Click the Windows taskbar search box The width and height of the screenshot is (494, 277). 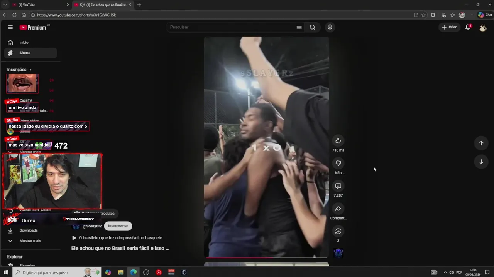pyautogui.click(x=57, y=272)
